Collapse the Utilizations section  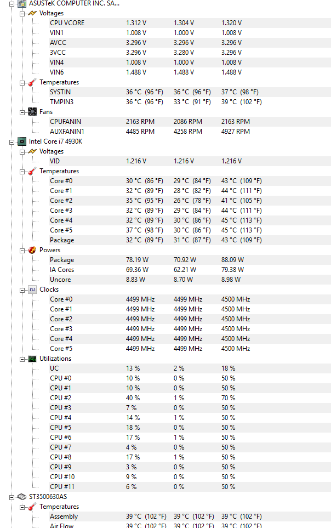tap(22, 359)
